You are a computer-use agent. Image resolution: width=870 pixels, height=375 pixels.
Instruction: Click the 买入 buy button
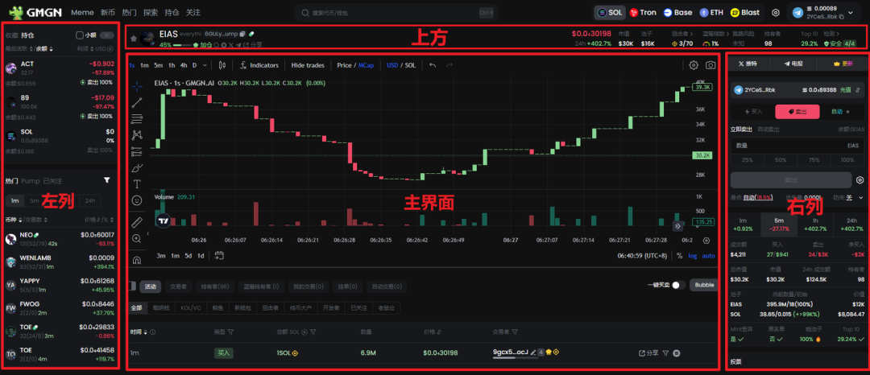pyautogui.click(x=752, y=111)
